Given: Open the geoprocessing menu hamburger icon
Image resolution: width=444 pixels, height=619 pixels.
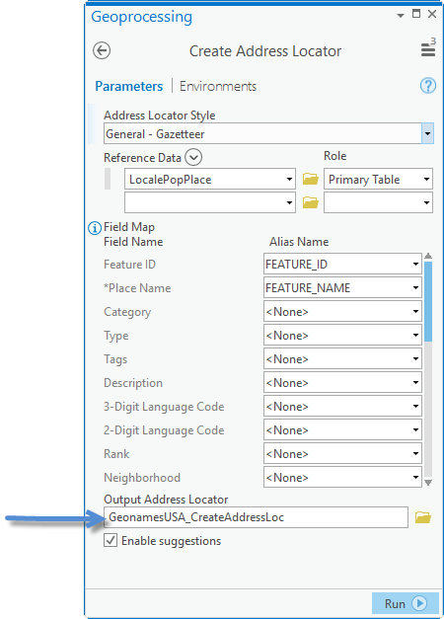Looking at the screenshot, I should (x=428, y=49).
